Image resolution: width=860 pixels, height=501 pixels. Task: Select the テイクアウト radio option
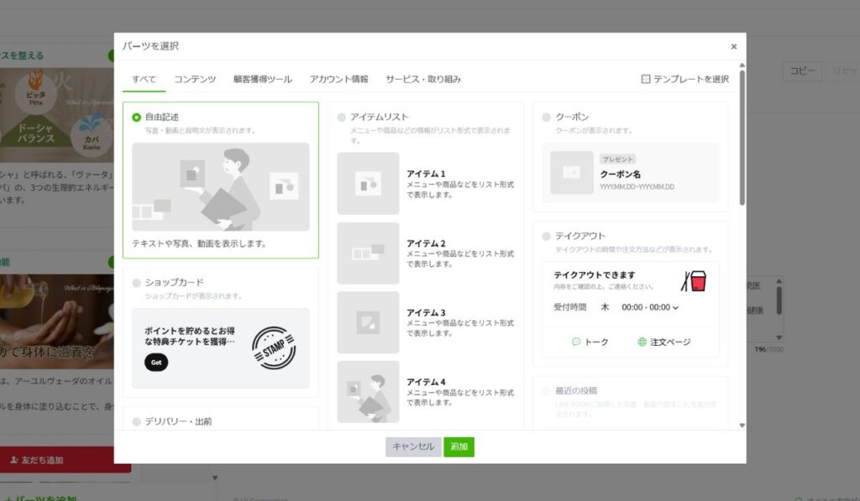tap(547, 236)
